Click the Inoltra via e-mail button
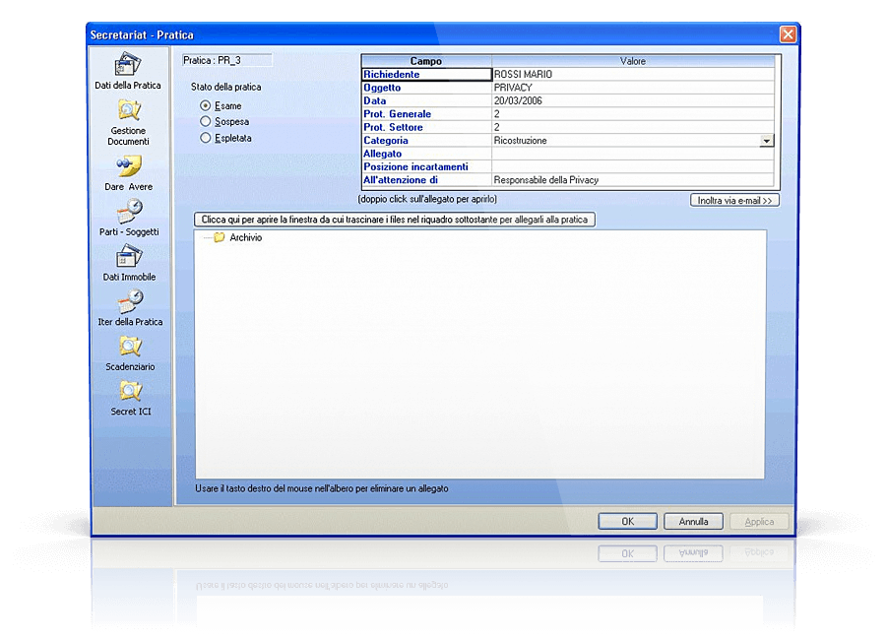Screen dimensions: 886x640 point(734,200)
